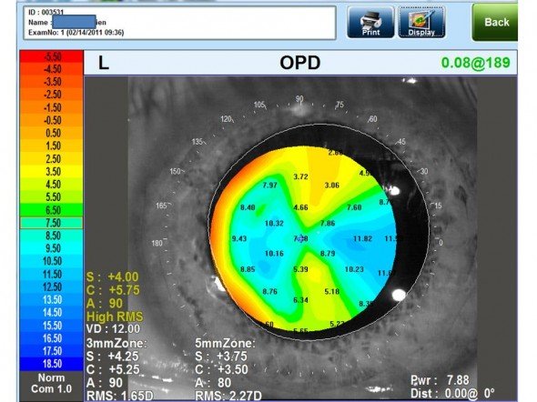Select the 8.50 color scale step

51,236
